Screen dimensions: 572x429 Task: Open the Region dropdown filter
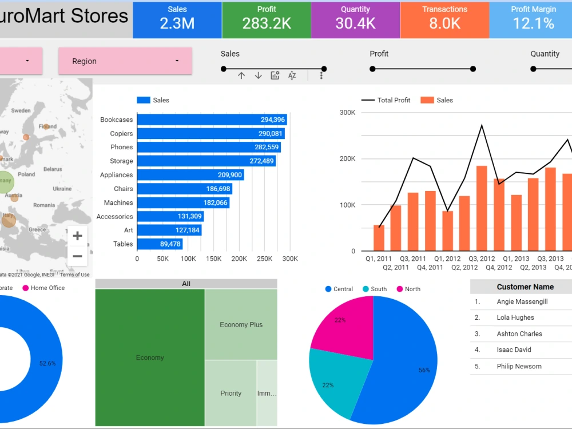(125, 61)
